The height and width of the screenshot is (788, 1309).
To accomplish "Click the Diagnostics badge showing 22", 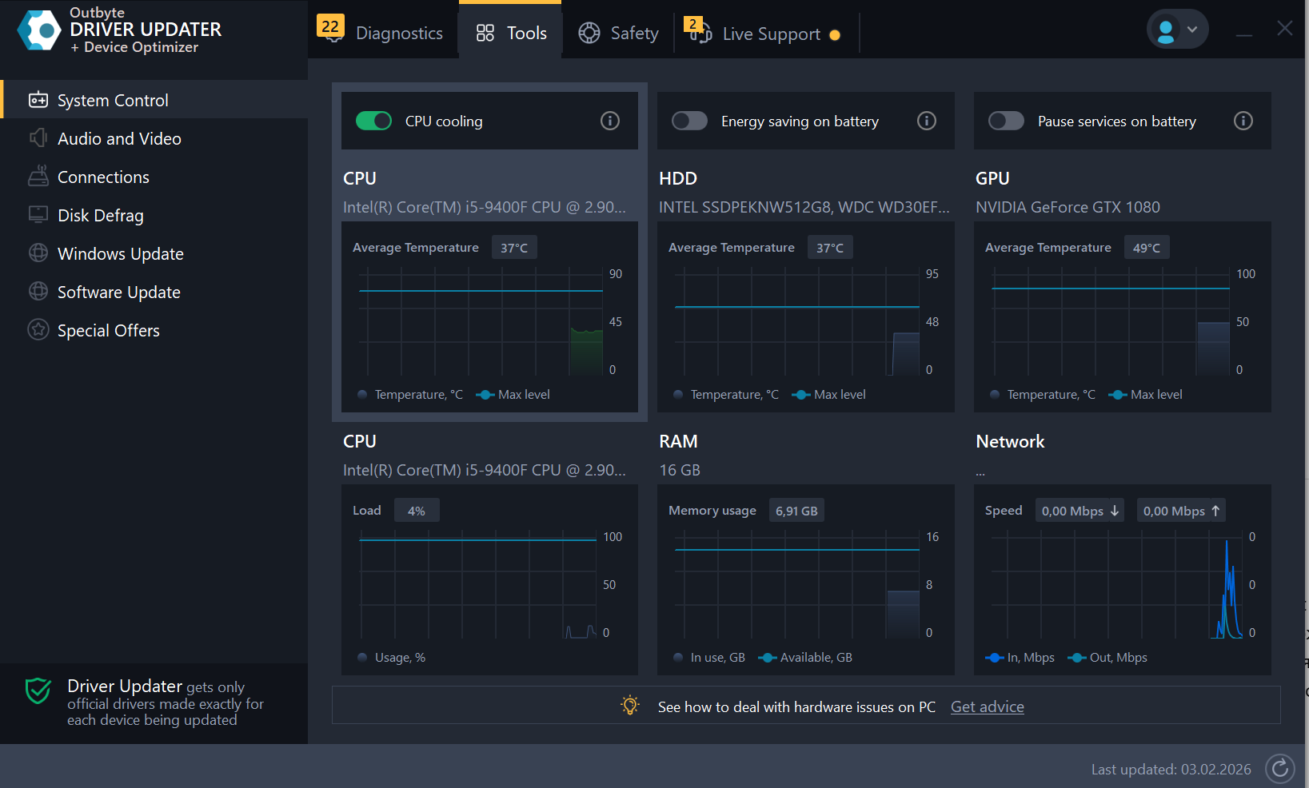I will pos(330,26).
